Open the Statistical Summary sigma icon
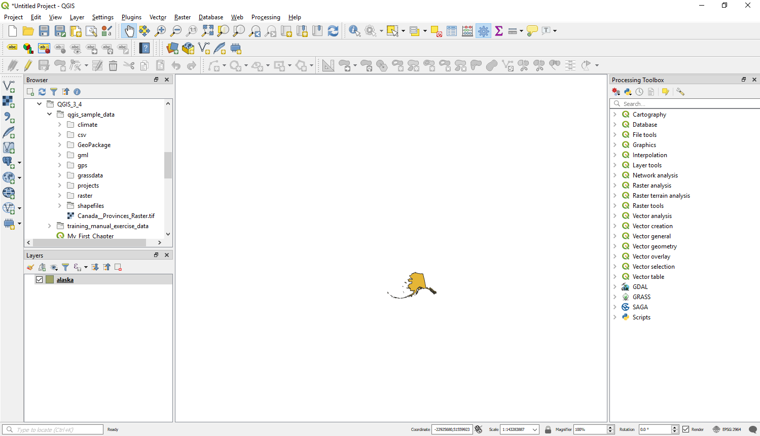The image size is (760, 436). 499,31
